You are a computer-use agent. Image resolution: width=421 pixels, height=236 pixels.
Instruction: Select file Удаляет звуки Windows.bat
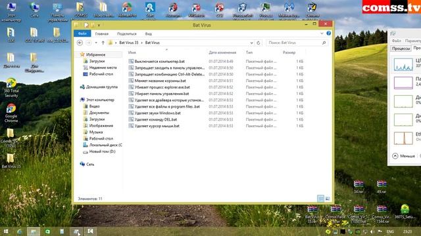click(x=157, y=113)
